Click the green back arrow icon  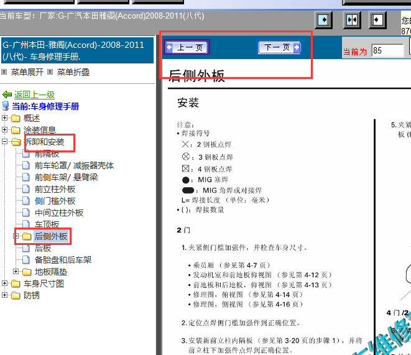click(x=7, y=95)
